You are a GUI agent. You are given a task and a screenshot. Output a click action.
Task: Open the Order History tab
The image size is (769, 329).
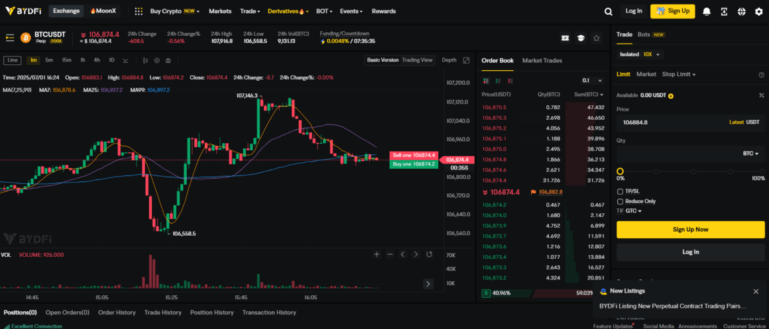click(117, 312)
